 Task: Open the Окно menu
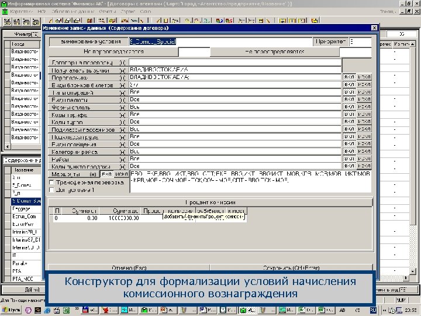145,12
